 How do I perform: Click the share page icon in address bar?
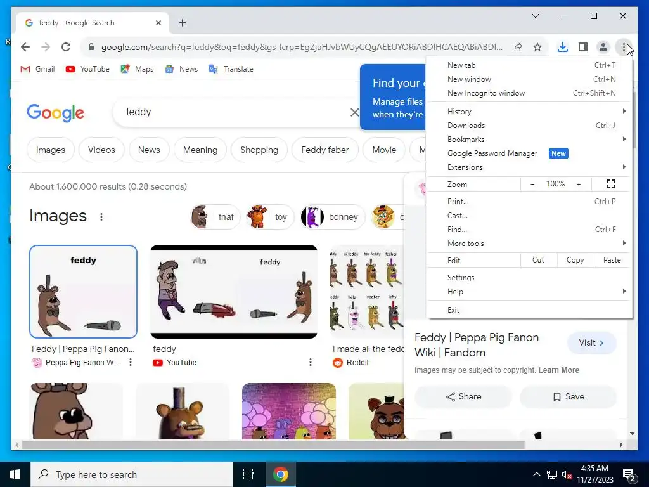pos(517,47)
